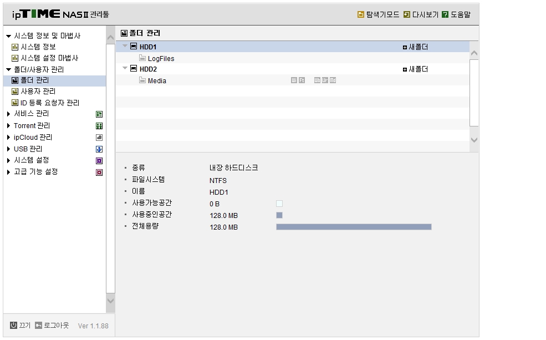
Task: Click the sidebar scrollbar up arrow
Action: 110,38
